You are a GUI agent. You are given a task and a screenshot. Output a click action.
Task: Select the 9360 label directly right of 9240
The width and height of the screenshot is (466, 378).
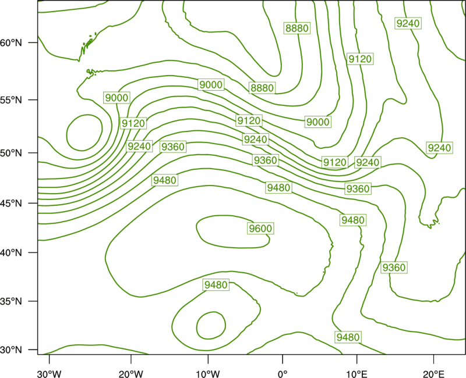point(172,147)
